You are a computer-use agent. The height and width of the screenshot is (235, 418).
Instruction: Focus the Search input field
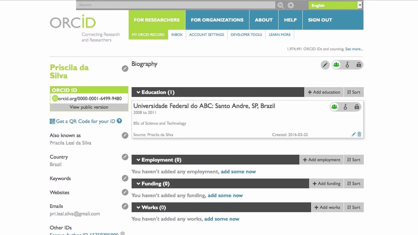coord(176,5)
